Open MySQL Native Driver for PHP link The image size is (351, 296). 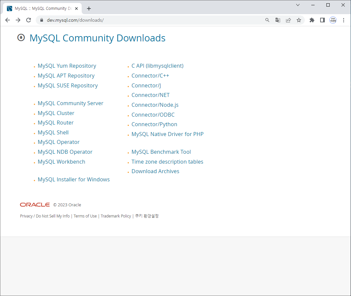167,134
